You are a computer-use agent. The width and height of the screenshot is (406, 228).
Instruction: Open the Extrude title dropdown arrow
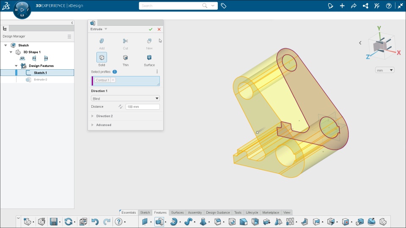click(106, 29)
